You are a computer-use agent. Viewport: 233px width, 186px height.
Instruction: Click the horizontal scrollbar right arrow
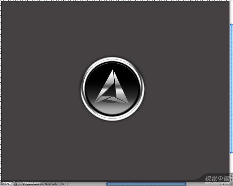[227, 184]
